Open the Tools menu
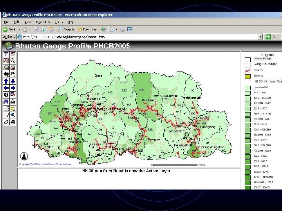The image size is (282, 211). tap(59, 22)
